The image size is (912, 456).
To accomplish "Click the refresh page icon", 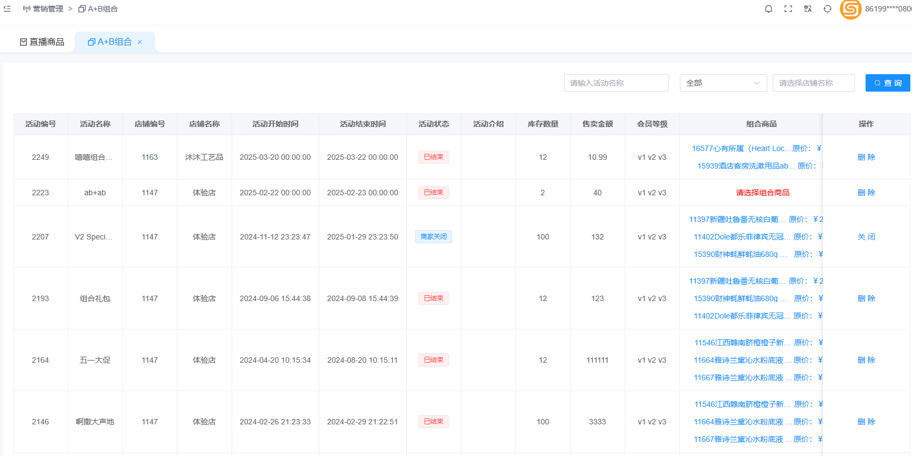I will [827, 9].
